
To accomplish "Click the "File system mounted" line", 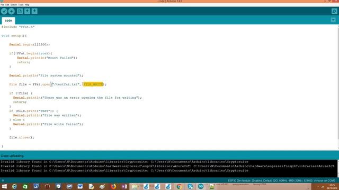I will (x=46, y=75).
